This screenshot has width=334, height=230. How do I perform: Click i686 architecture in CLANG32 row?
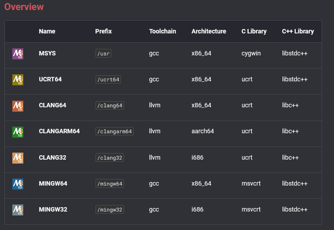[x=198, y=157]
